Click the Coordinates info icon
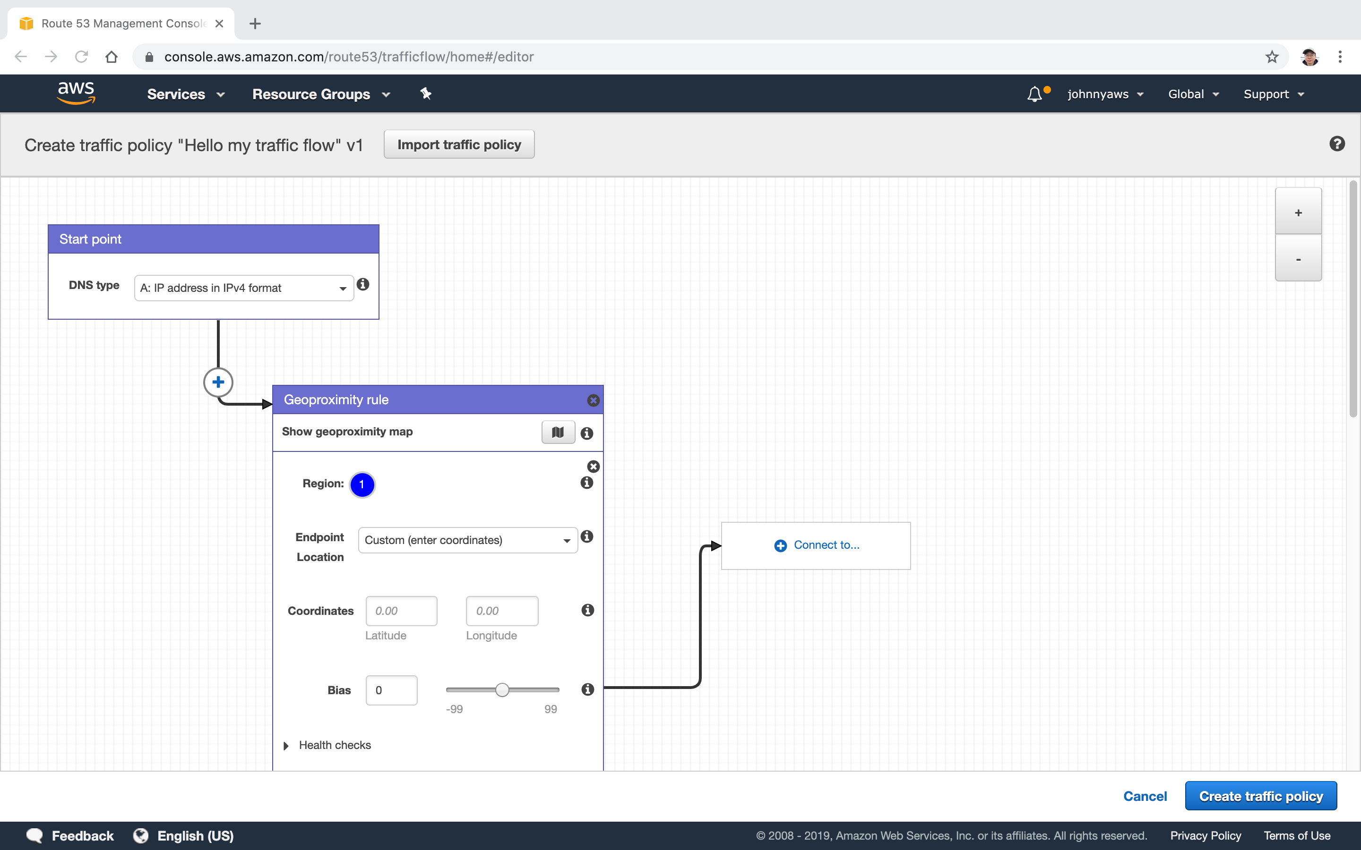This screenshot has width=1361, height=850. pyautogui.click(x=587, y=610)
